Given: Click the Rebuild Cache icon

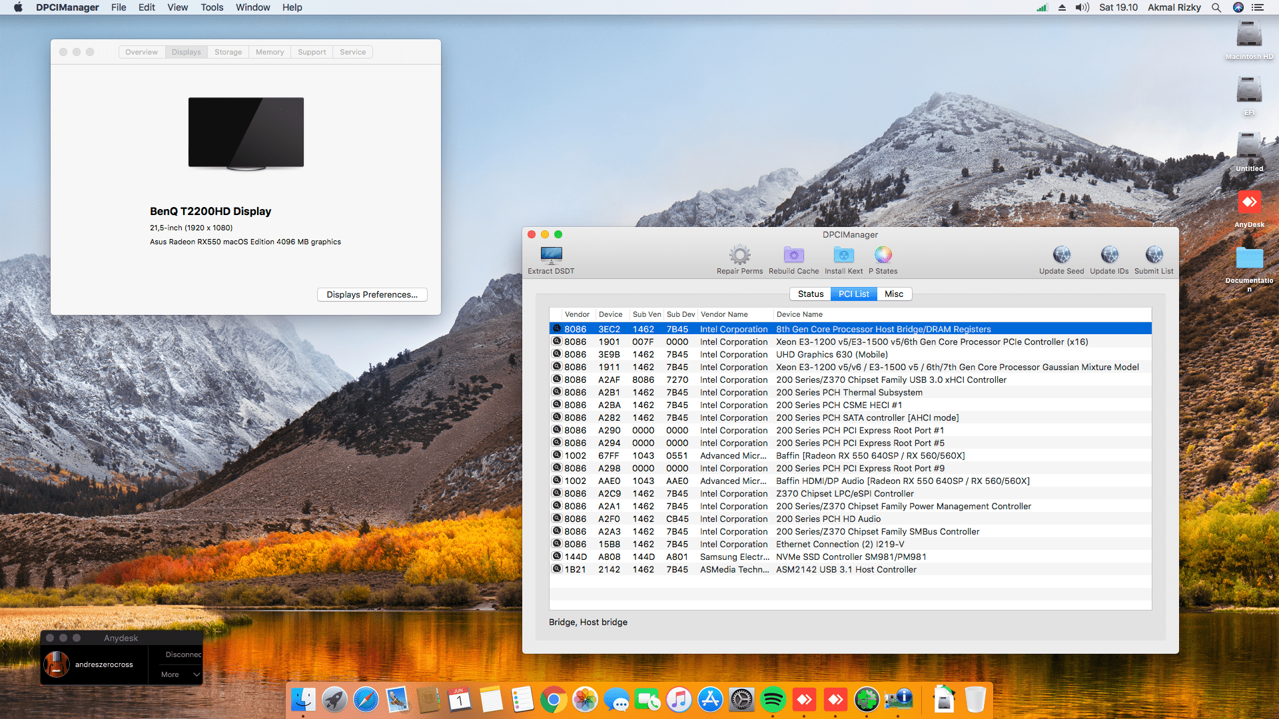Looking at the screenshot, I should [x=793, y=255].
